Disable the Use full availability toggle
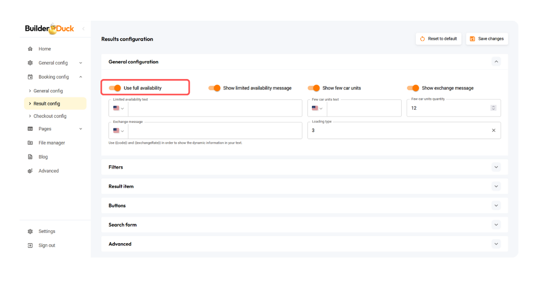 click(x=115, y=88)
